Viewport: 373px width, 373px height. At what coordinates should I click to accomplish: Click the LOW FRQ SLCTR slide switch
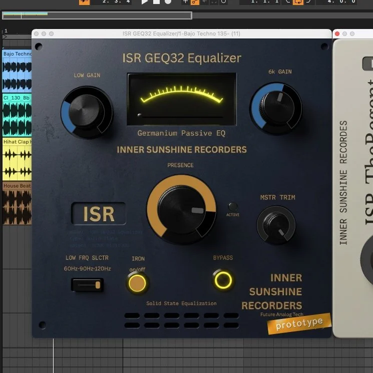click(87, 284)
